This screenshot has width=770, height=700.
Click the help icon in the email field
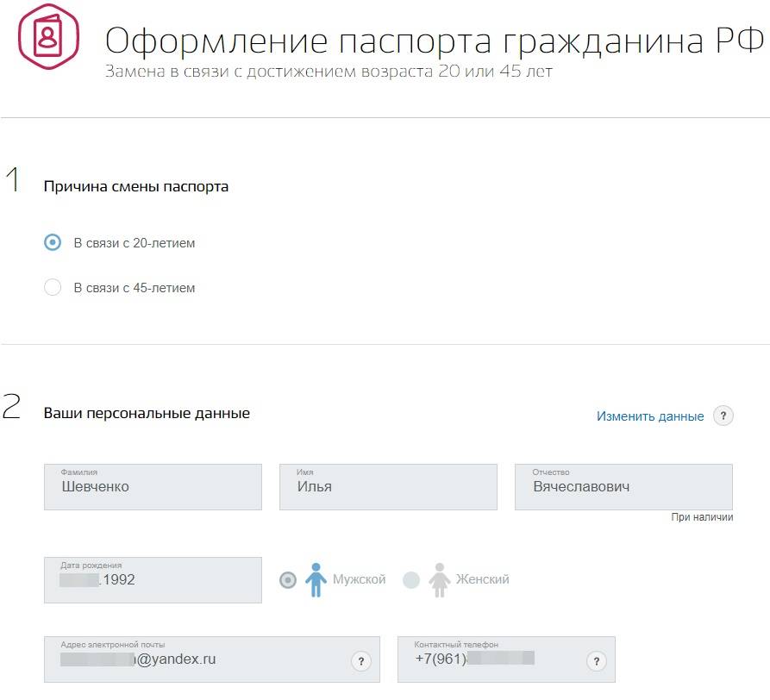[x=361, y=661]
